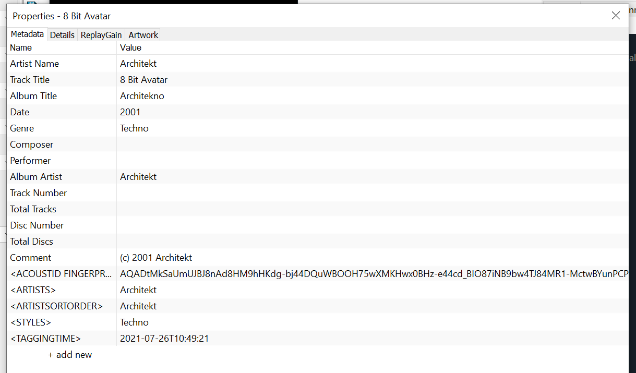Edit the Date value 2001

coord(130,112)
